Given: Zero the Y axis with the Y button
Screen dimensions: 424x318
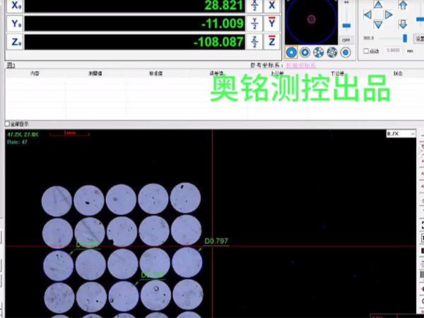Looking at the screenshot, I should [x=271, y=23].
